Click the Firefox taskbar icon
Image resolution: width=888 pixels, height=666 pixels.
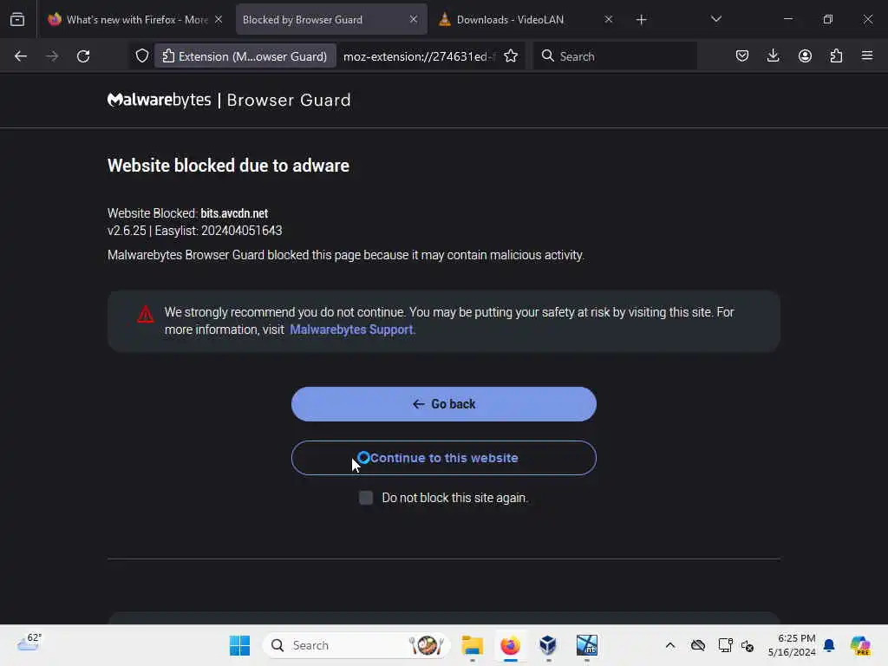coord(510,645)
